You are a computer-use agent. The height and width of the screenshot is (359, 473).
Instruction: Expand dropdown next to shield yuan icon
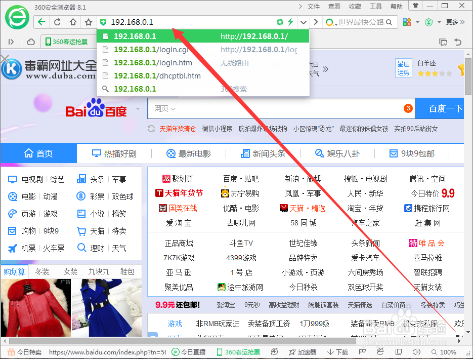[x=439, y=22]
